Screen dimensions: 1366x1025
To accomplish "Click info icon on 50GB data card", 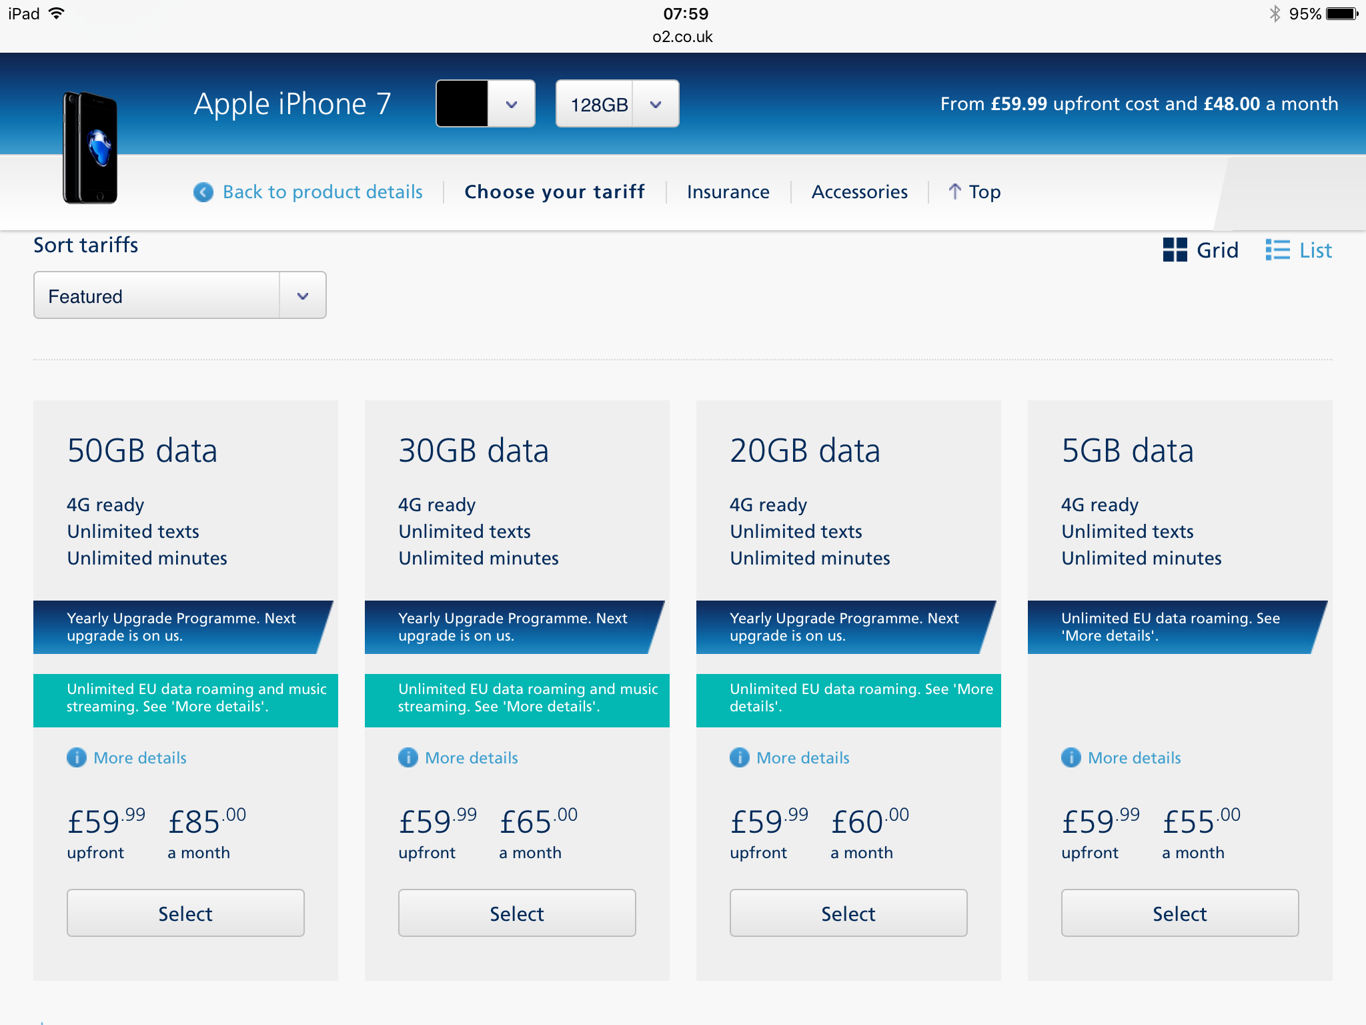I will [77, 757].
